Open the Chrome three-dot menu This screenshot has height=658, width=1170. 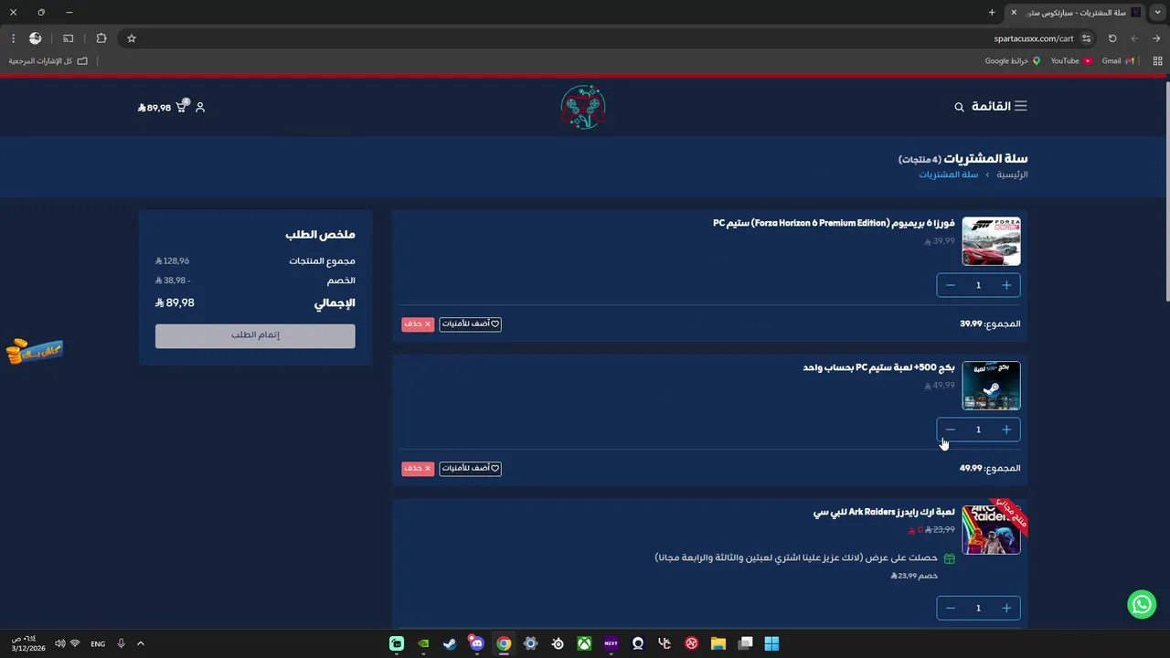(x=13, y=38)
